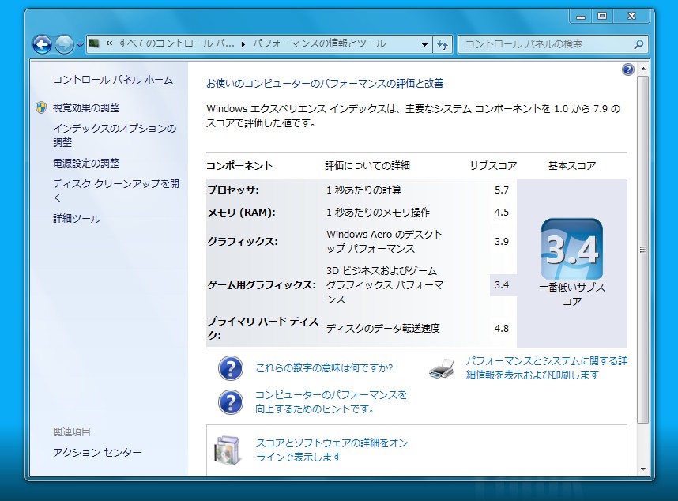Click the printer icon

442,369
